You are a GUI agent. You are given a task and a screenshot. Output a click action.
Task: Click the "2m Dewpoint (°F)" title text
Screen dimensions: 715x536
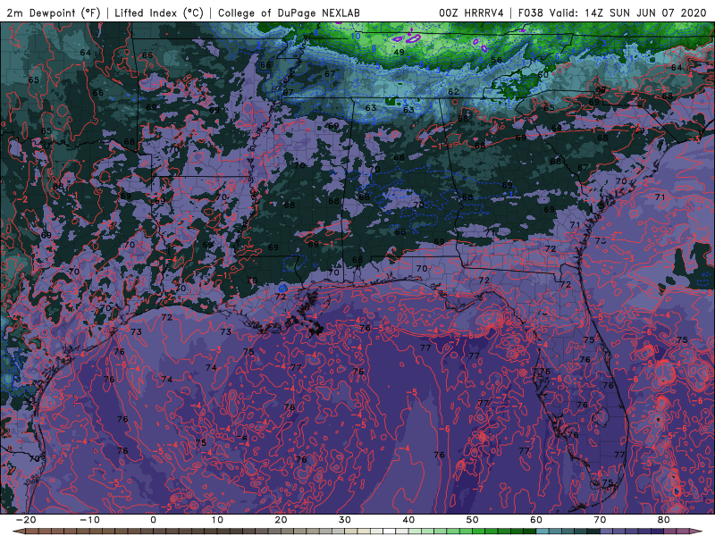(54, 13)
